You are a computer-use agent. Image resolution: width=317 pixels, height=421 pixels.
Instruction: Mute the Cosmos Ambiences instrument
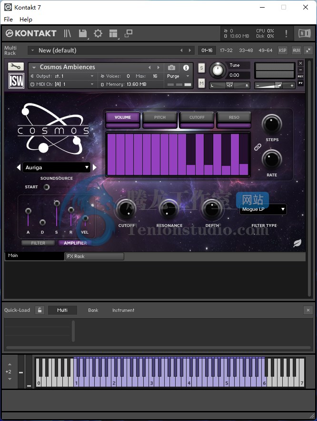[x=201, y=83]
